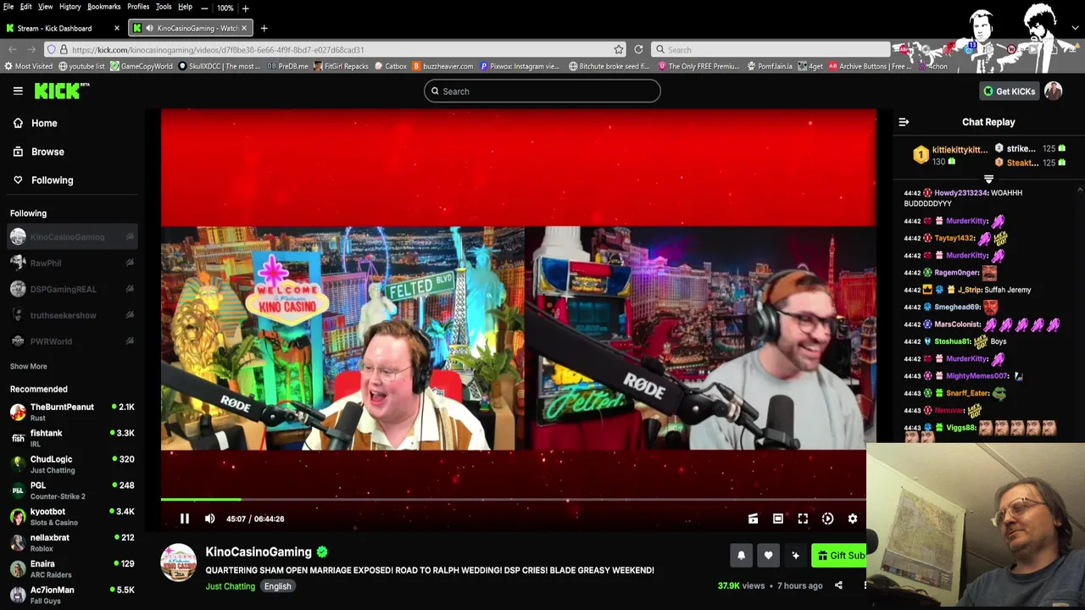Toggle notification bell for RawPhil
Image resolution: width=1085 pixels, height=610 pixels.
[130, 263]
